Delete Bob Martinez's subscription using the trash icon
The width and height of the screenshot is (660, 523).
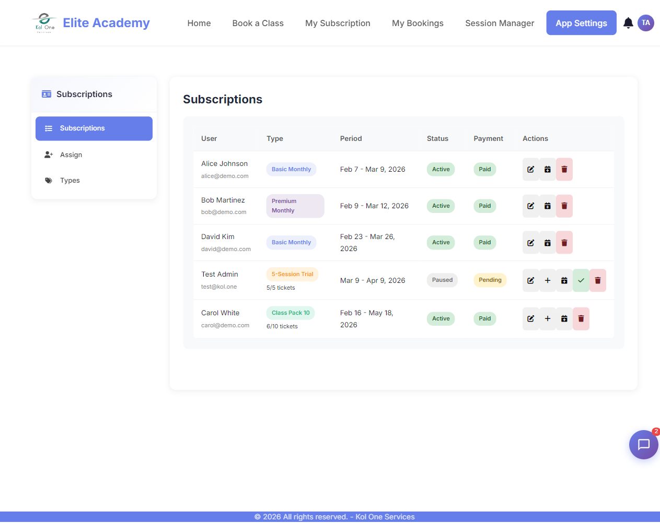click(564, 206)
